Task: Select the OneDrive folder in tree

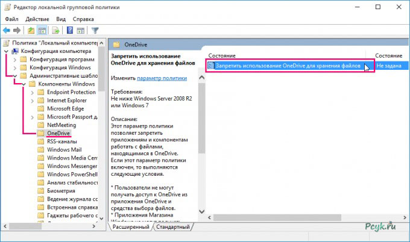Action: pos(58,133)
